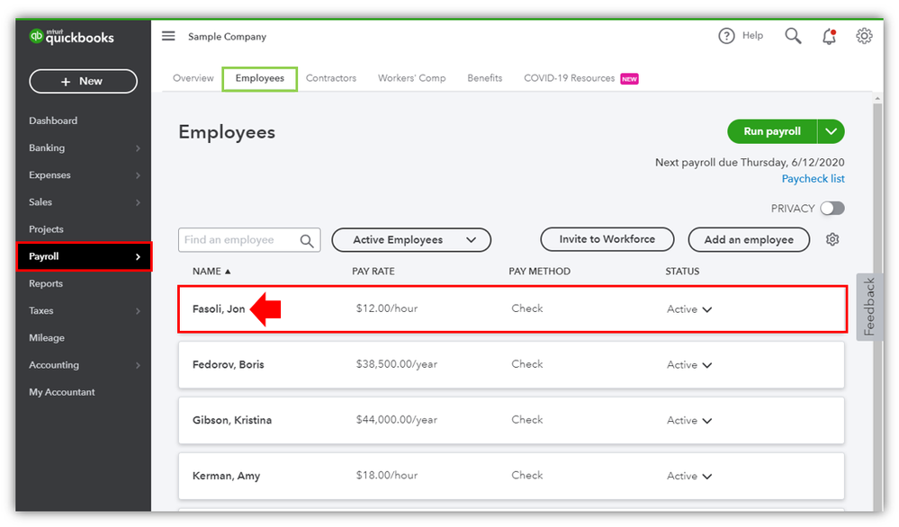
Task: Expand the Taxes sidebar submenu
Action: point(139,311)
